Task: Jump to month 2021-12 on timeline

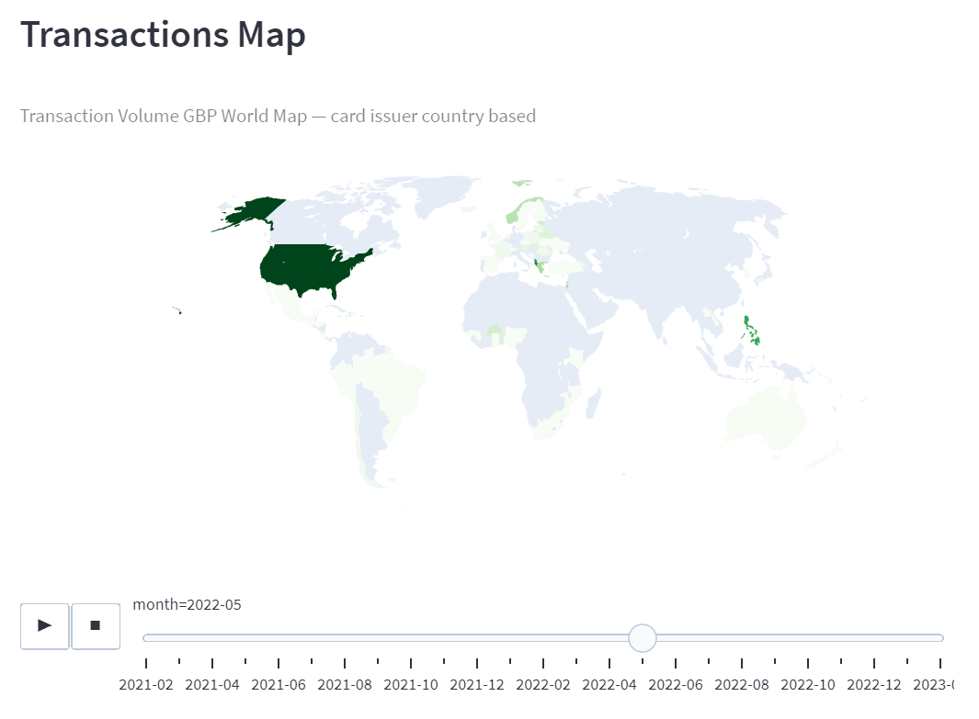Action: point(477,684)
